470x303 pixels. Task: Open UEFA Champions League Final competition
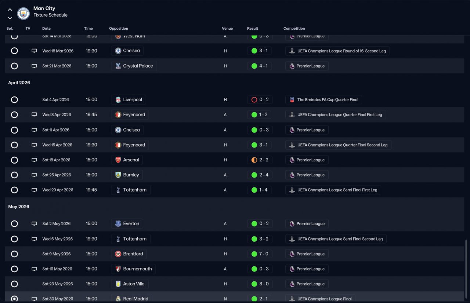click(320, 299)
